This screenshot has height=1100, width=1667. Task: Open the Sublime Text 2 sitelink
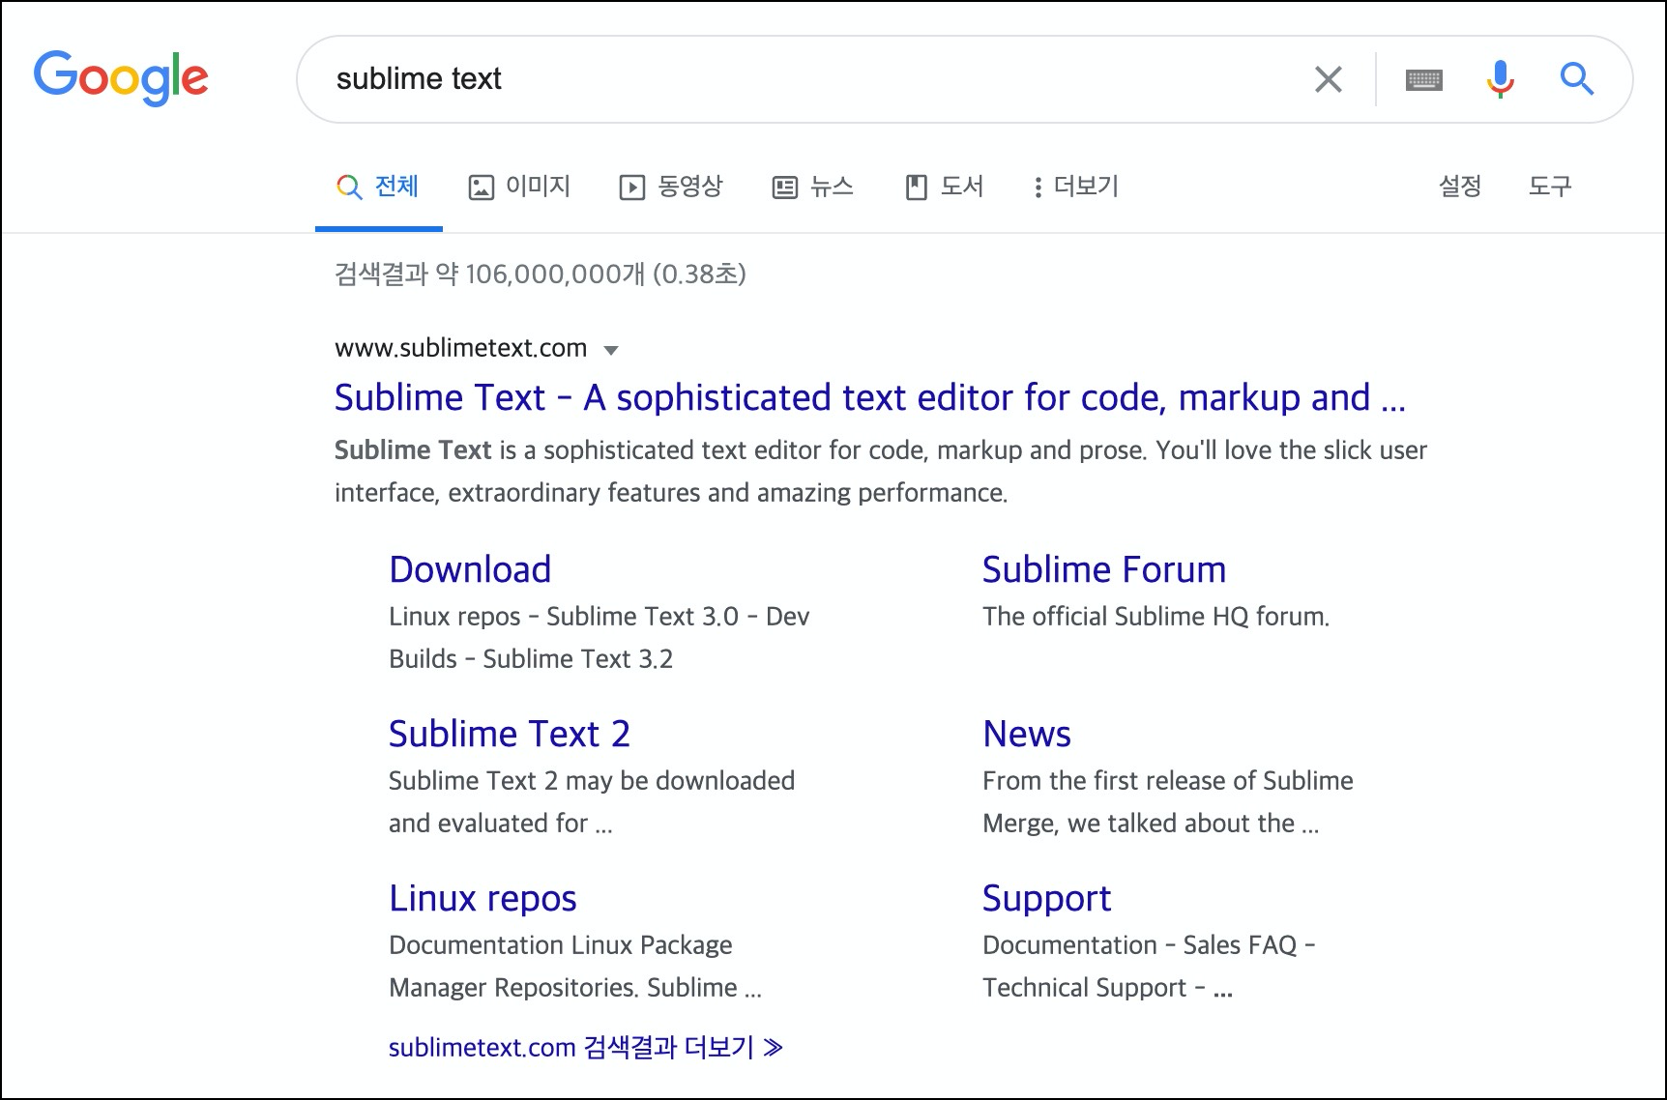pyautogui.click(x=510, y=734)
